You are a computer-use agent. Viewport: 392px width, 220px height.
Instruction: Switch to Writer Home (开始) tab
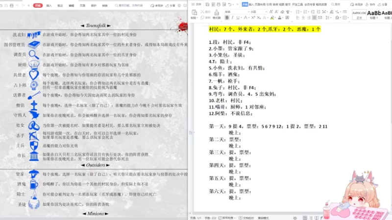click(x=245, y=4)
